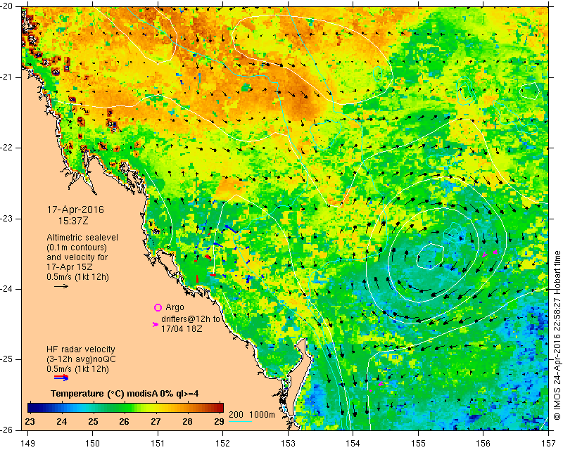The width and height of the screenshot is (563, 450).
Task: Click the '(3-12h avg)noQC' text
Action: (x=81, y=359)
